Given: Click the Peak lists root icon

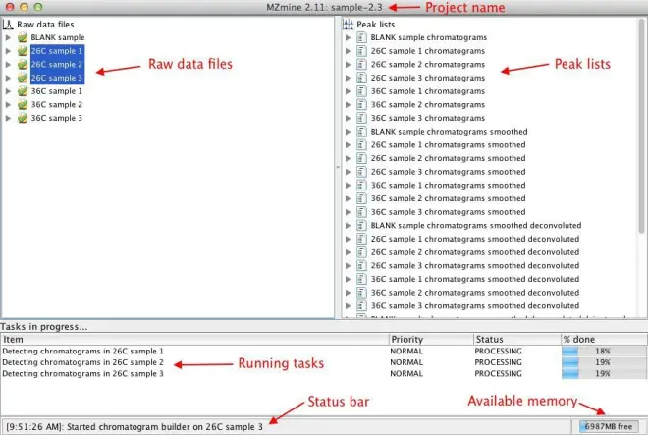Looking at the screenshot, I should click(x=348, y=25).
